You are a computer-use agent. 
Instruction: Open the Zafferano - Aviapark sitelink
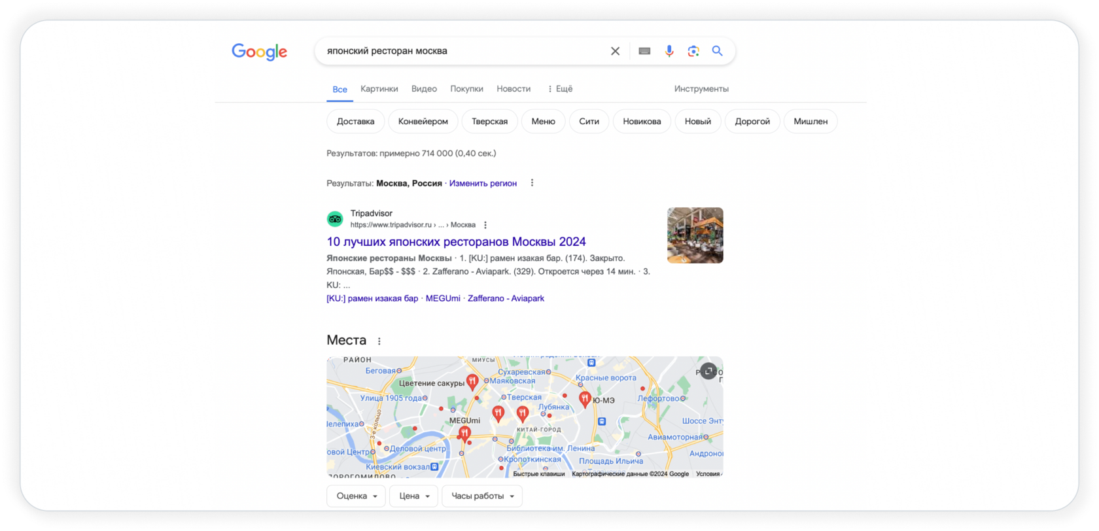pyautogui.click(x=506, y=299)
